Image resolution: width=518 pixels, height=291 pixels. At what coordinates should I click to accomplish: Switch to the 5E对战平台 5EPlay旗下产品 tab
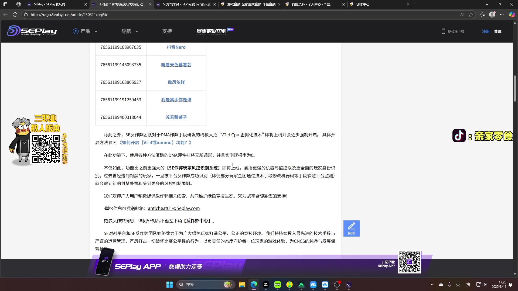(x=186, y=4)
